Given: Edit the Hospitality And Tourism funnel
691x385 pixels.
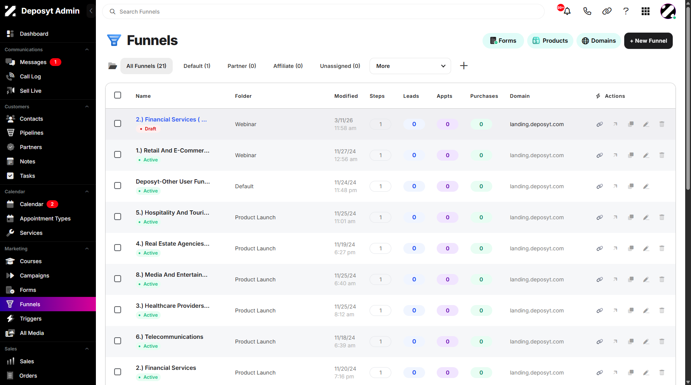Looking at the screenshot, I should click(646, 217).
